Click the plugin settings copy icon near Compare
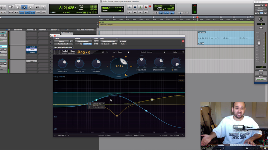Image resolution: width=268 pixels, height=150 pixels. click(81, 44)
